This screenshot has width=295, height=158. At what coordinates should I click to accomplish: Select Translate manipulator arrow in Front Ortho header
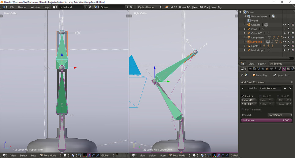(x=89, y=155)
